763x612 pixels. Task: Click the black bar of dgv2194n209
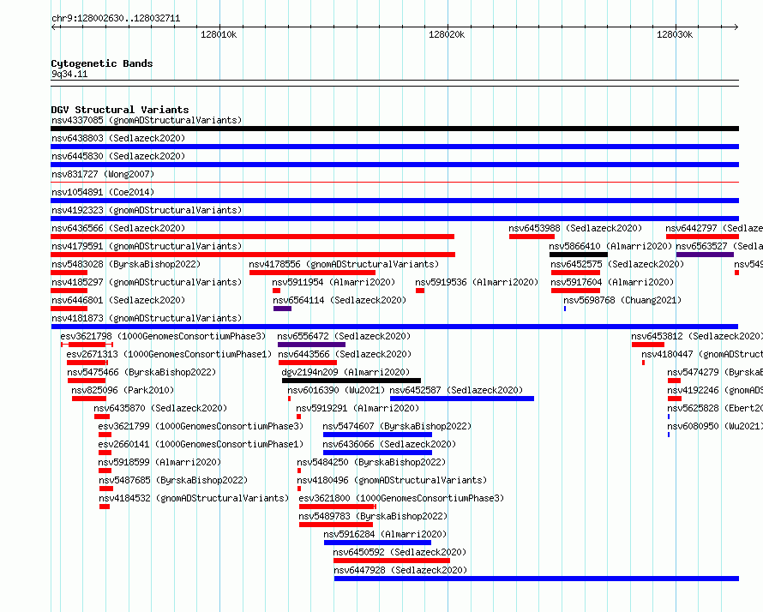[x=351, y=381]
